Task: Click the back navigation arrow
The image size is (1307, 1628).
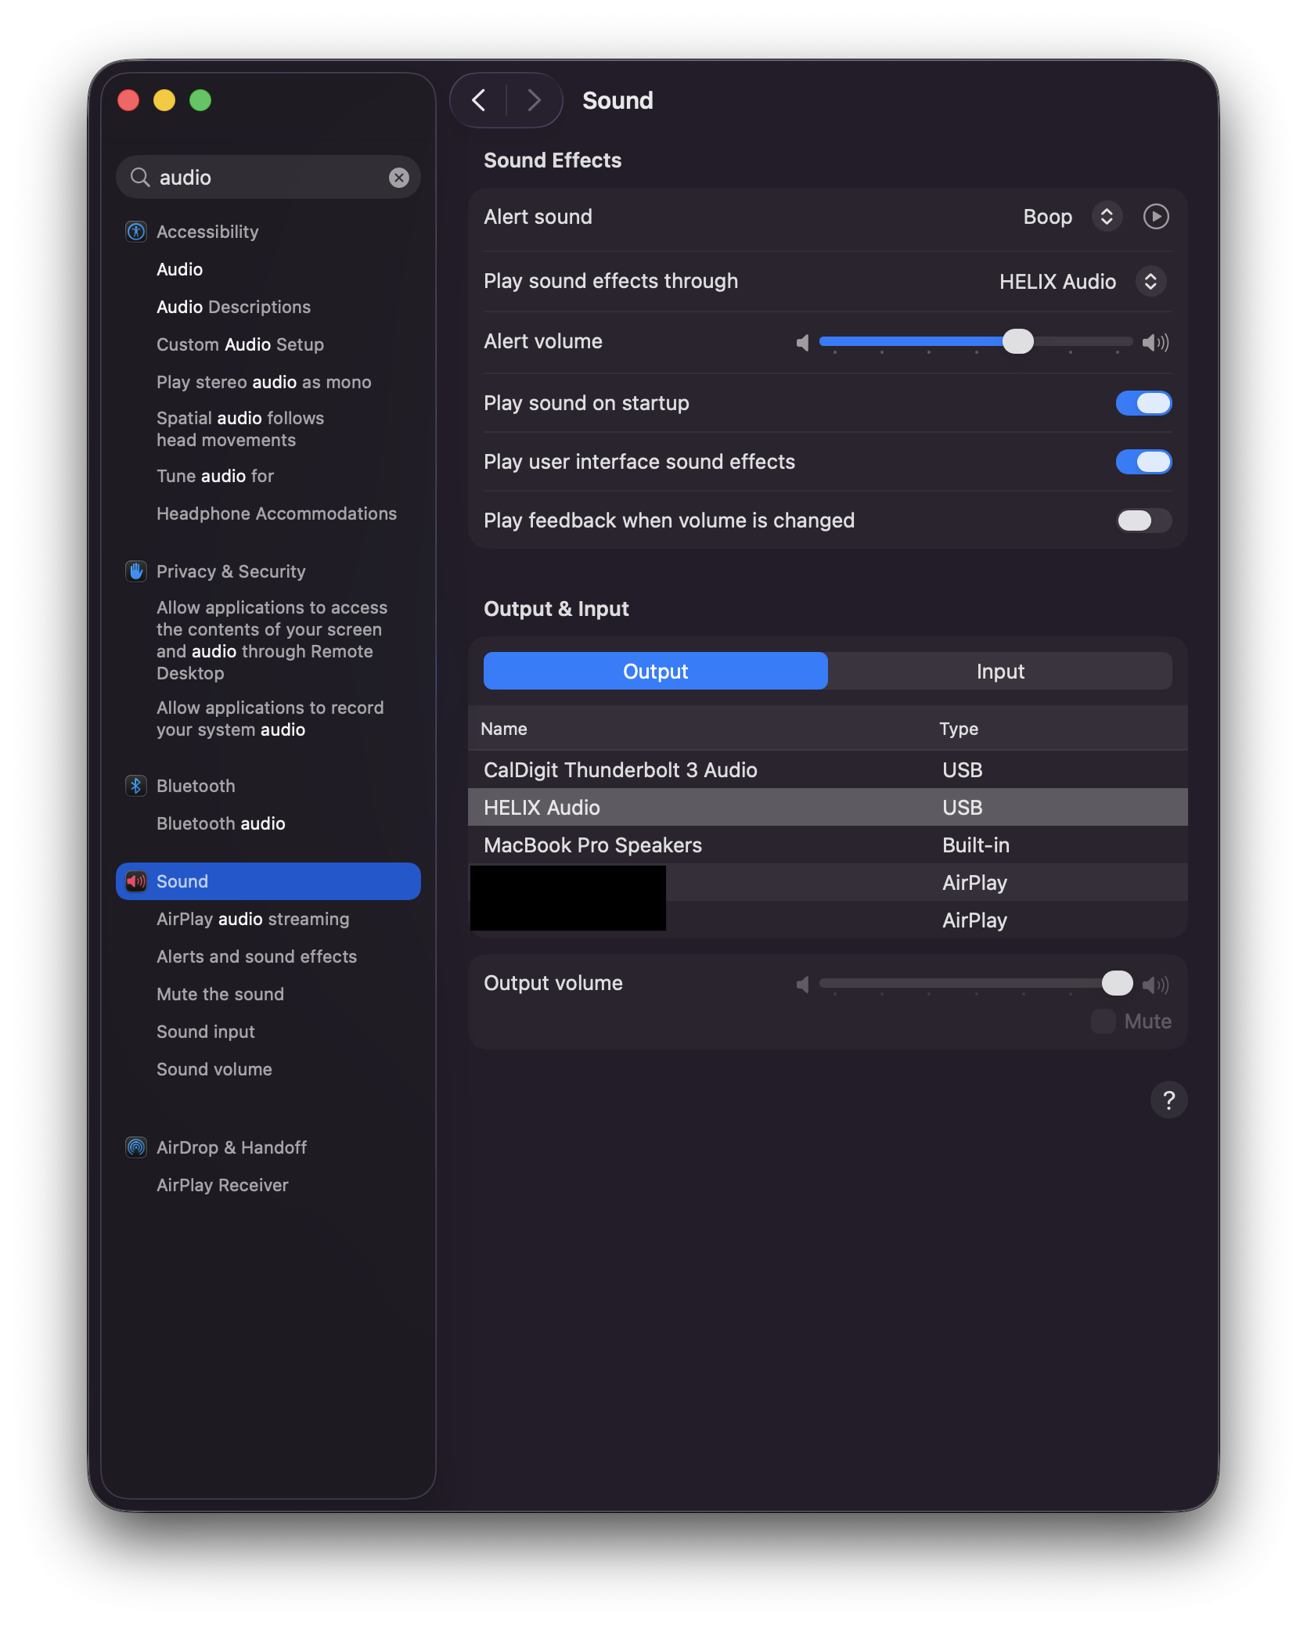Action: pyautogui.click(x=479, y=100)
